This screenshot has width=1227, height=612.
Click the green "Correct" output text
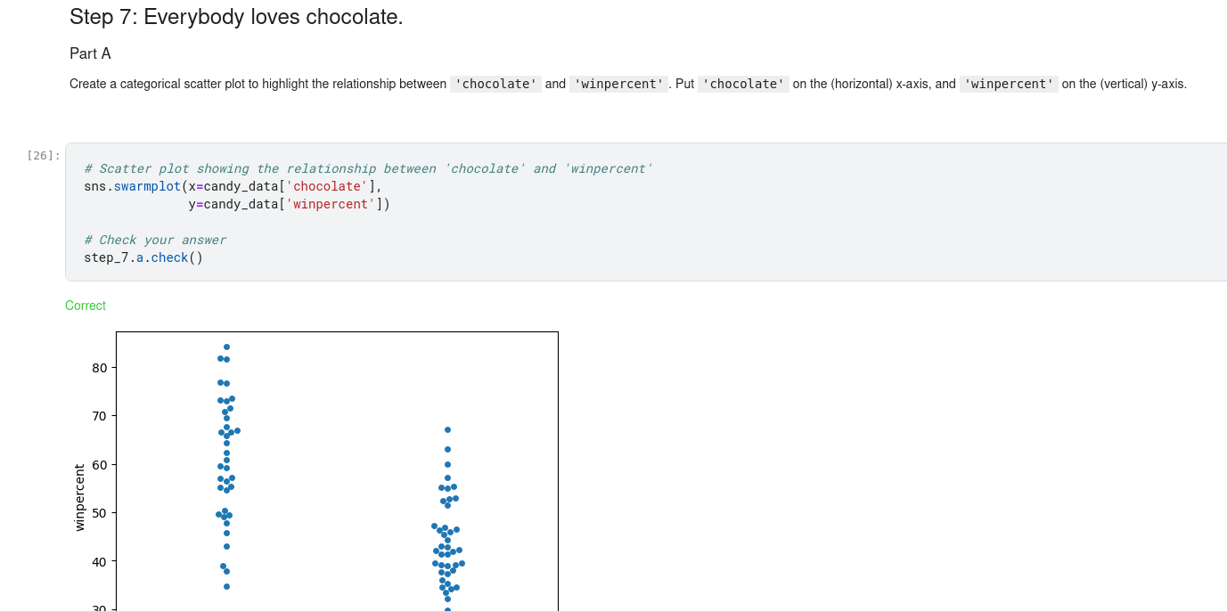86,306
